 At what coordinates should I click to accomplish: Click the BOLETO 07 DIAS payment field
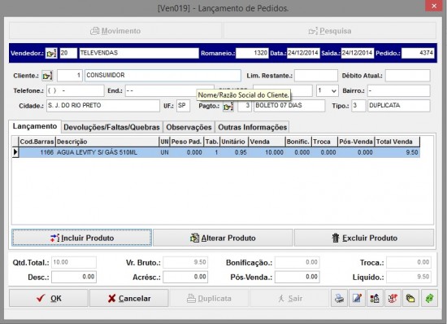pos(289,106)
